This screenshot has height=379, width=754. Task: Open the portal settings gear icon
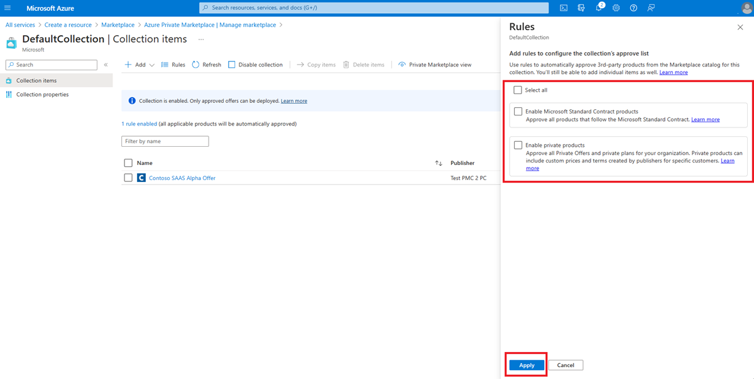pyautogui.click(x=616, y=8)
